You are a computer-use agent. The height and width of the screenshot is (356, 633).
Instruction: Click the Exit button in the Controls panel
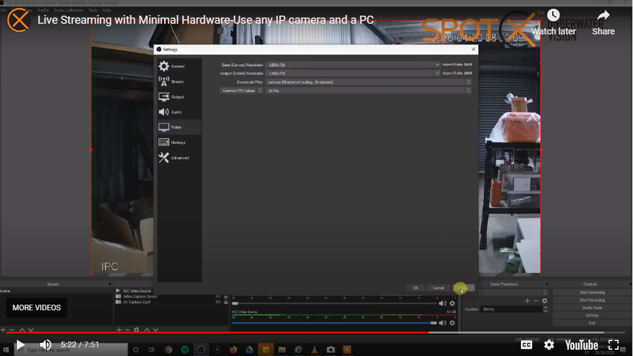(x=592, y=323)
